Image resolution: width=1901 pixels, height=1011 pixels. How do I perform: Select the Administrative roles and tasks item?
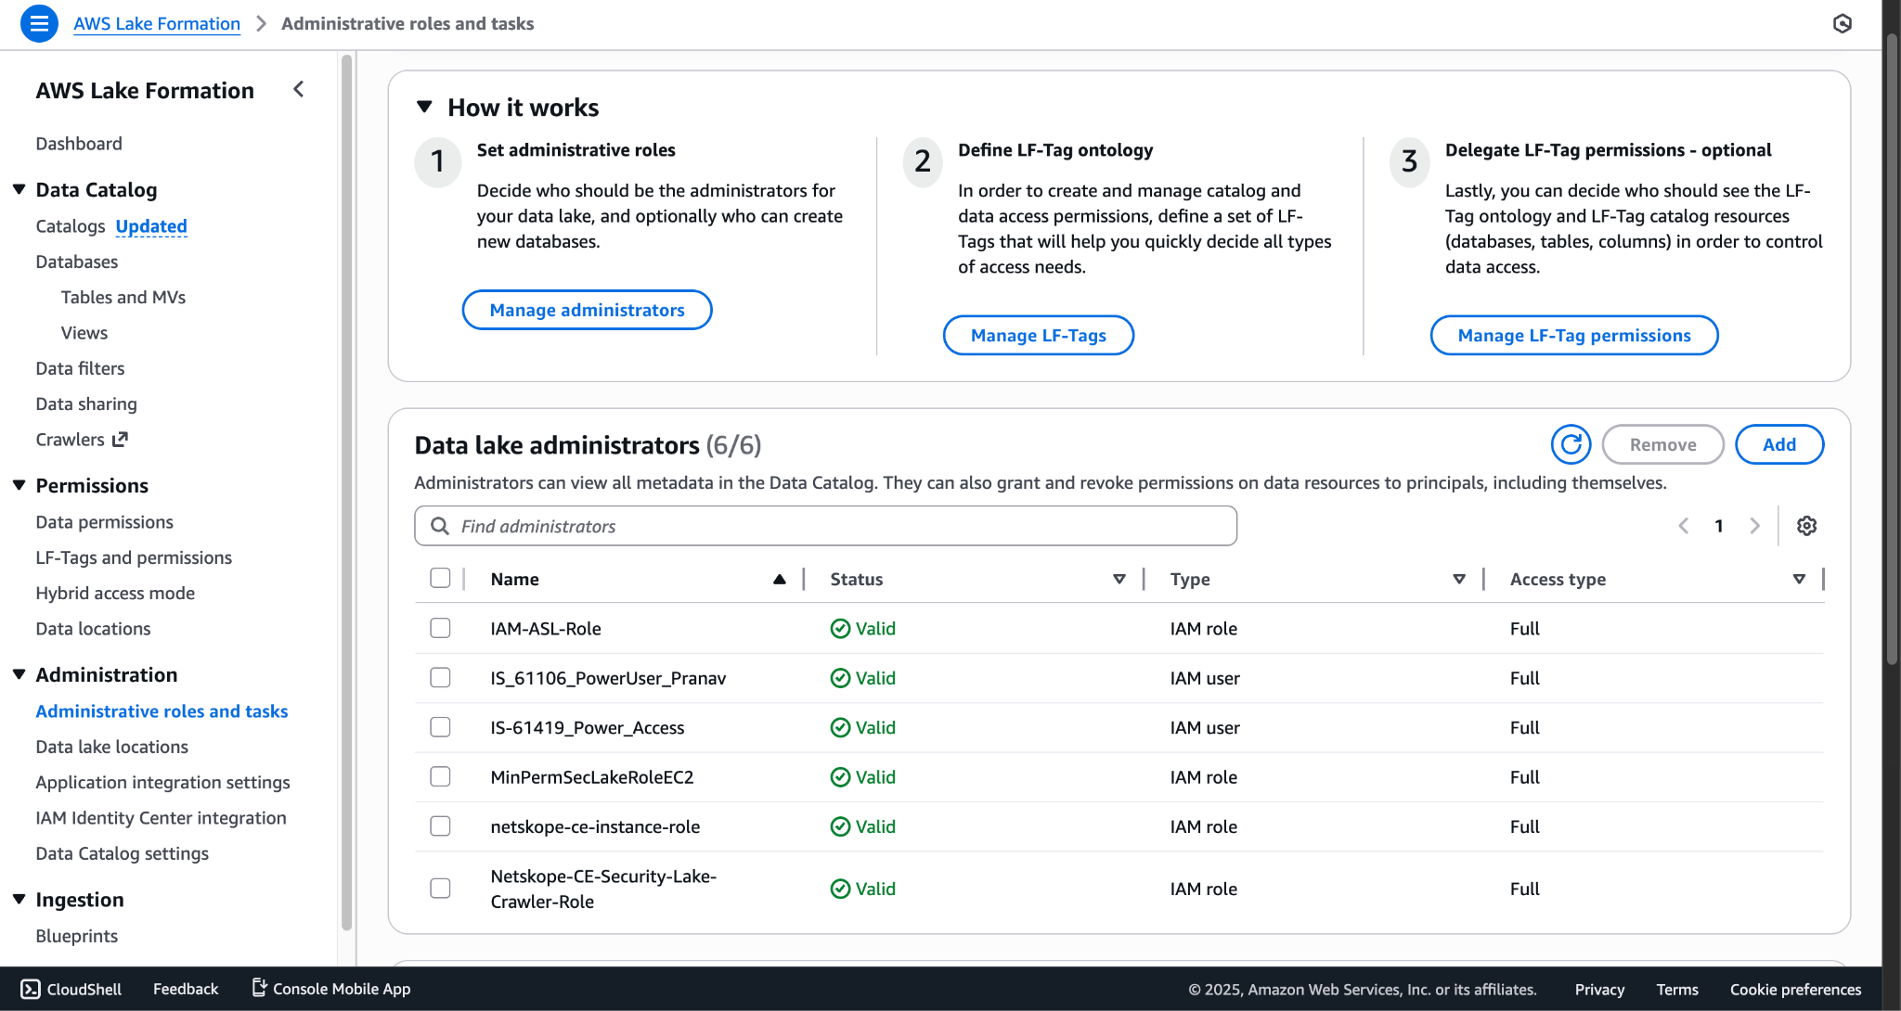click(162, 710)
